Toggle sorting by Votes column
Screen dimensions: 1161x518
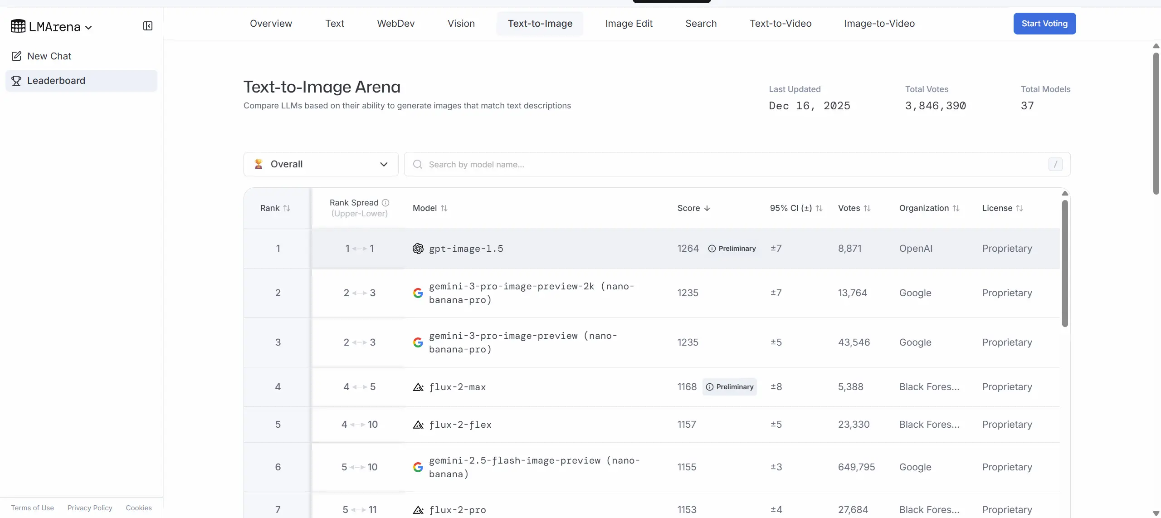tap(867, 208)
